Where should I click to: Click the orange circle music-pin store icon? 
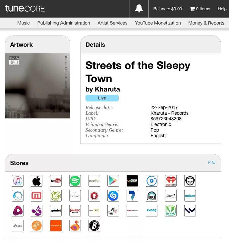tap(36, 225)
